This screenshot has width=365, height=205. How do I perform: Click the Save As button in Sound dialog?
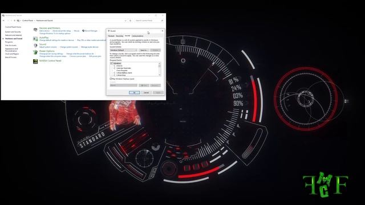click(x=144, y=50)
